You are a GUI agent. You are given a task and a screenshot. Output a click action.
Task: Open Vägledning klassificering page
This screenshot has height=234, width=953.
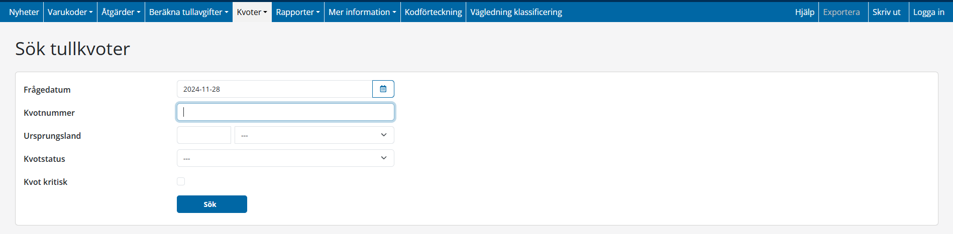[x=516, y=12]
